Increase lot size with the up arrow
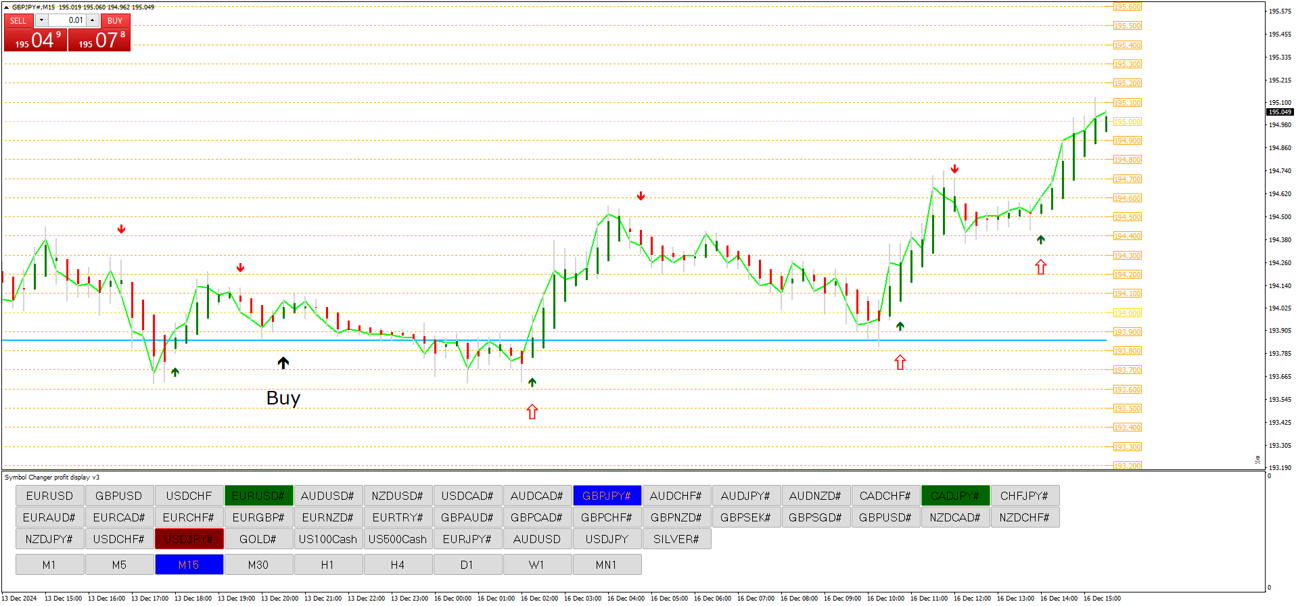Viewport: 1296px width, 606px height. [93, 20]
